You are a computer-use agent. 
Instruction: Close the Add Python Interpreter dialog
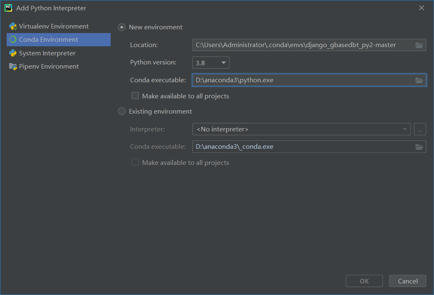point(422,8)
